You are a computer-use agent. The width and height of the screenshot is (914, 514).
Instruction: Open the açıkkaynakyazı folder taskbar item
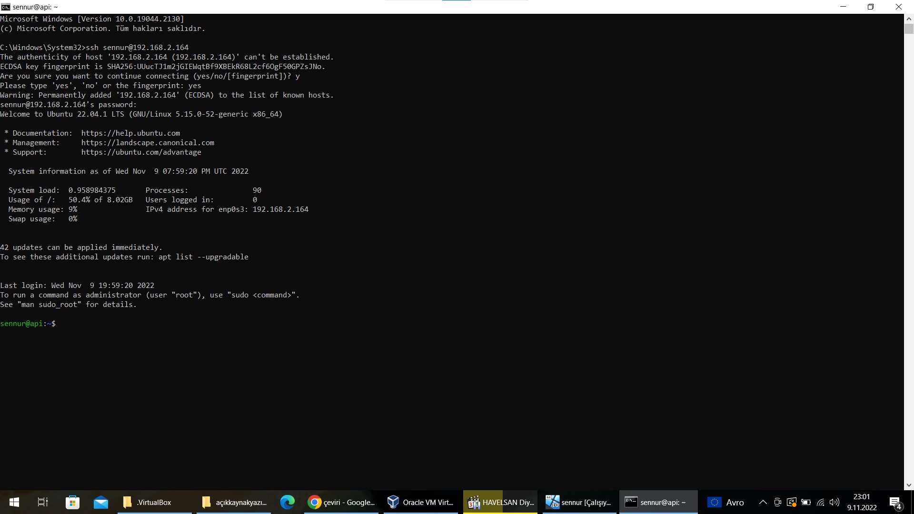(x=233, y=502)
